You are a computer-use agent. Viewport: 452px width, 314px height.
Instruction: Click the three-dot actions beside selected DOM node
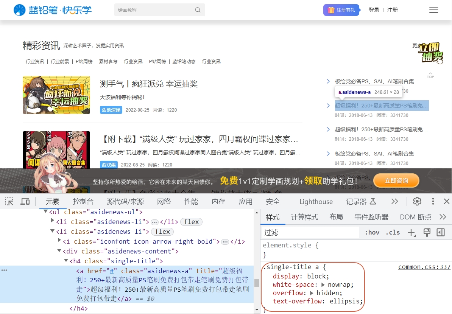coord(4,270)
